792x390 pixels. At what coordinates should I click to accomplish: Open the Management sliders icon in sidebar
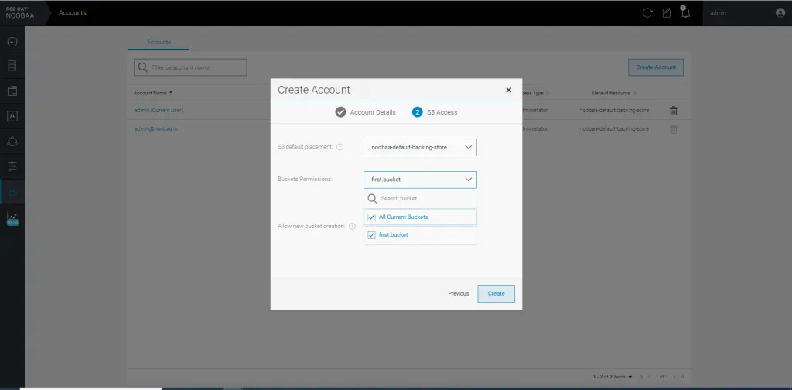click(12, 166)
